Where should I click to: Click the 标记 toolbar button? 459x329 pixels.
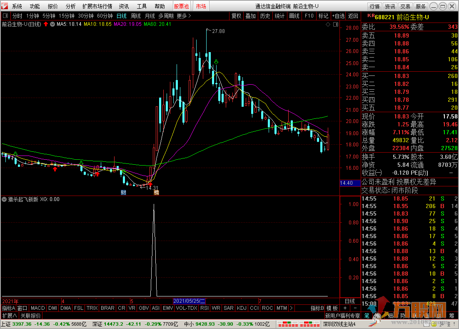tap(324, 16)
